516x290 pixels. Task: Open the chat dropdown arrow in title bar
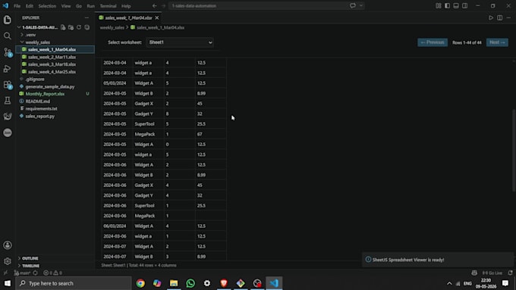point(361,5)
